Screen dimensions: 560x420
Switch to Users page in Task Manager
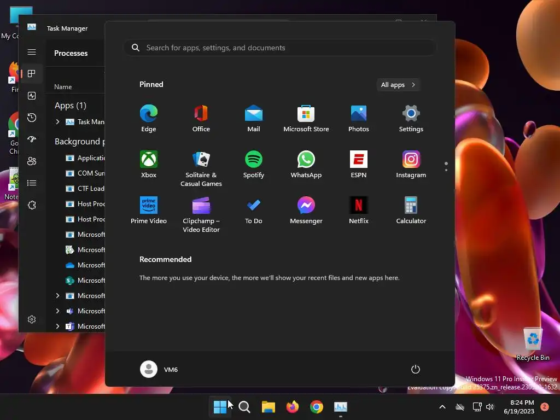[x=32, y=161]
